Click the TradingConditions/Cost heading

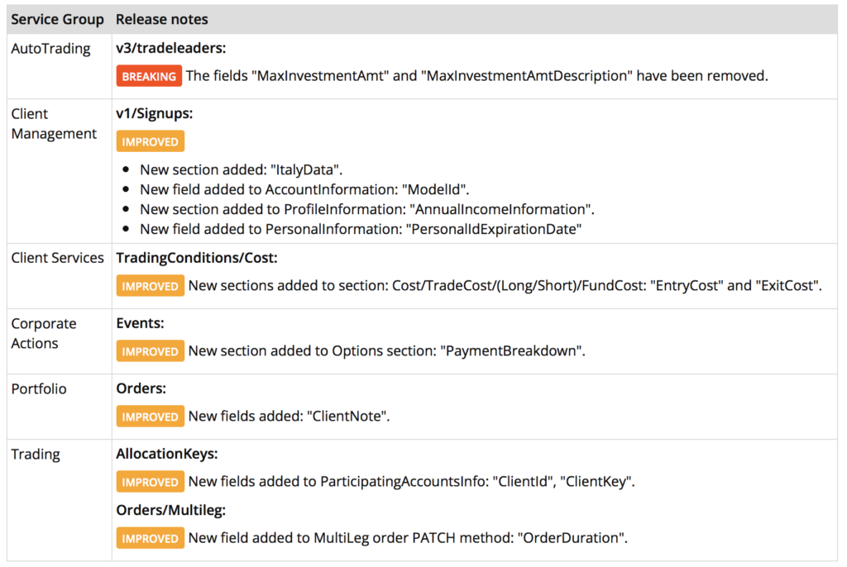coord(197,258)
